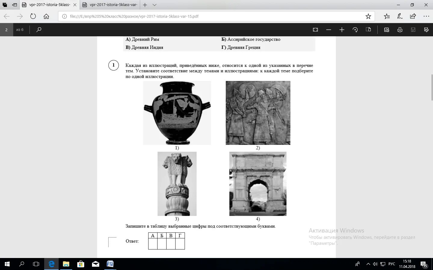Click text 'В) Древняя Индия'
The image size is (433, 270).
pyautogui.click(x=144, y=47)
